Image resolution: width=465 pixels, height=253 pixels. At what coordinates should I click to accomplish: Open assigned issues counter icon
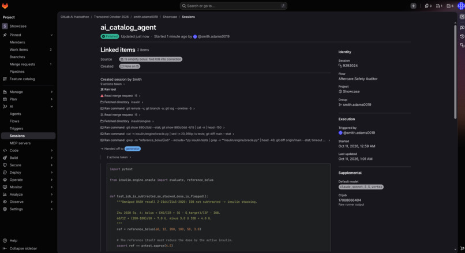point(428,6)
